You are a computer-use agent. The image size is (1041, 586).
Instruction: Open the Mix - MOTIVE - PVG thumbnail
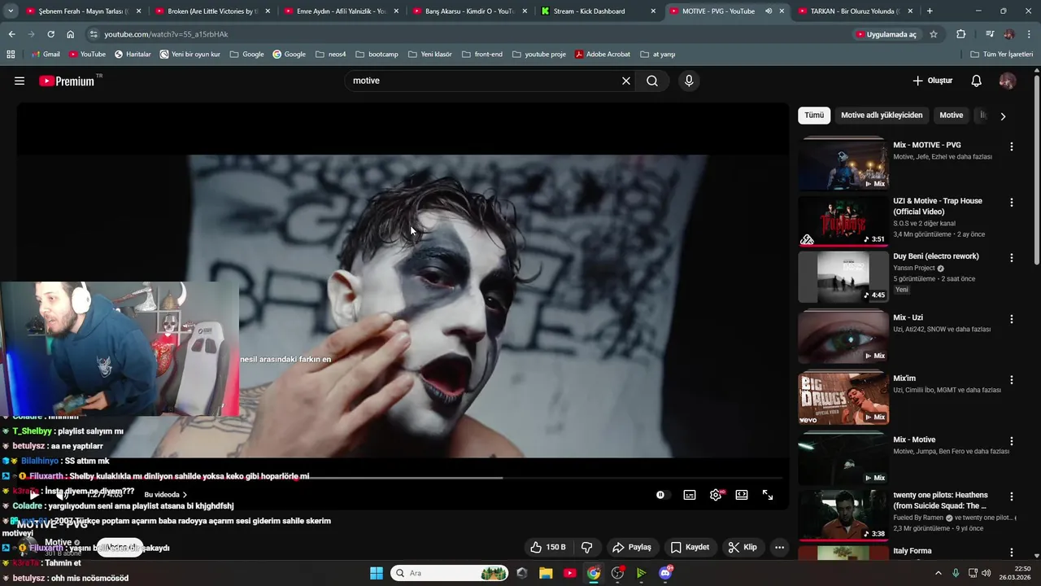[843, 164]
